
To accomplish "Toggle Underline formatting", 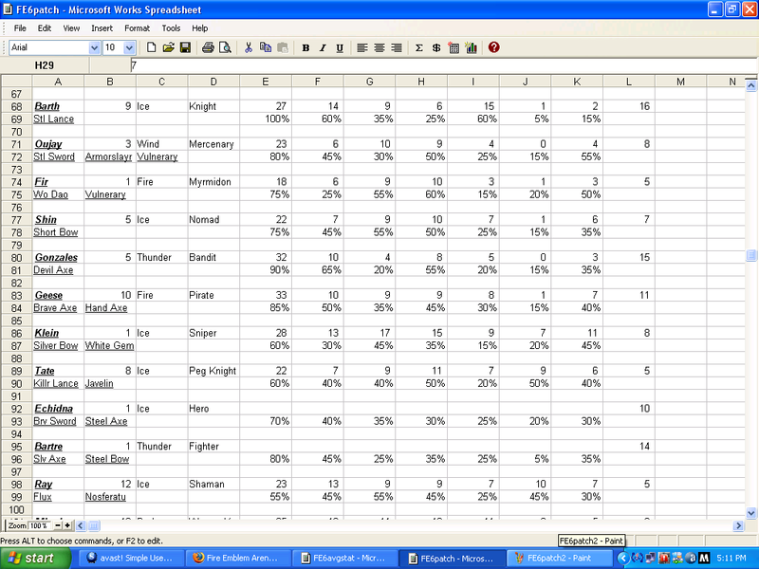I will 339,47.
